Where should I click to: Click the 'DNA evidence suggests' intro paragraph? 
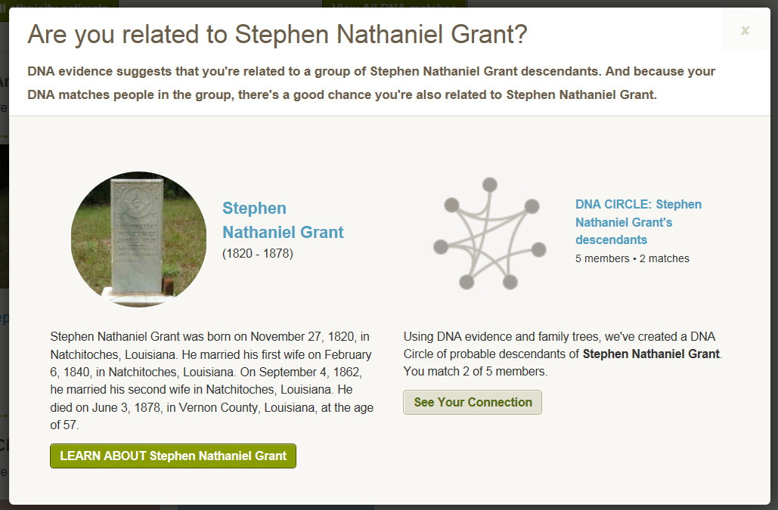point(371,83)
